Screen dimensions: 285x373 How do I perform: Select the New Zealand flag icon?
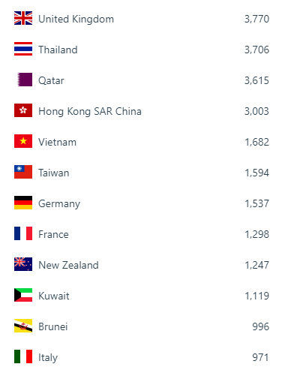[x=23, y=264]
